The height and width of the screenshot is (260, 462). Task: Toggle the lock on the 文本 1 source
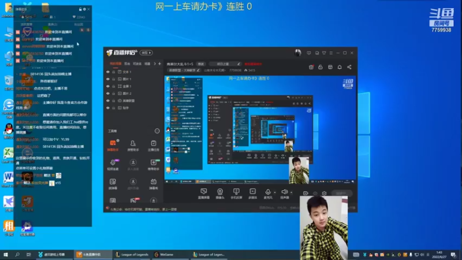113,72
